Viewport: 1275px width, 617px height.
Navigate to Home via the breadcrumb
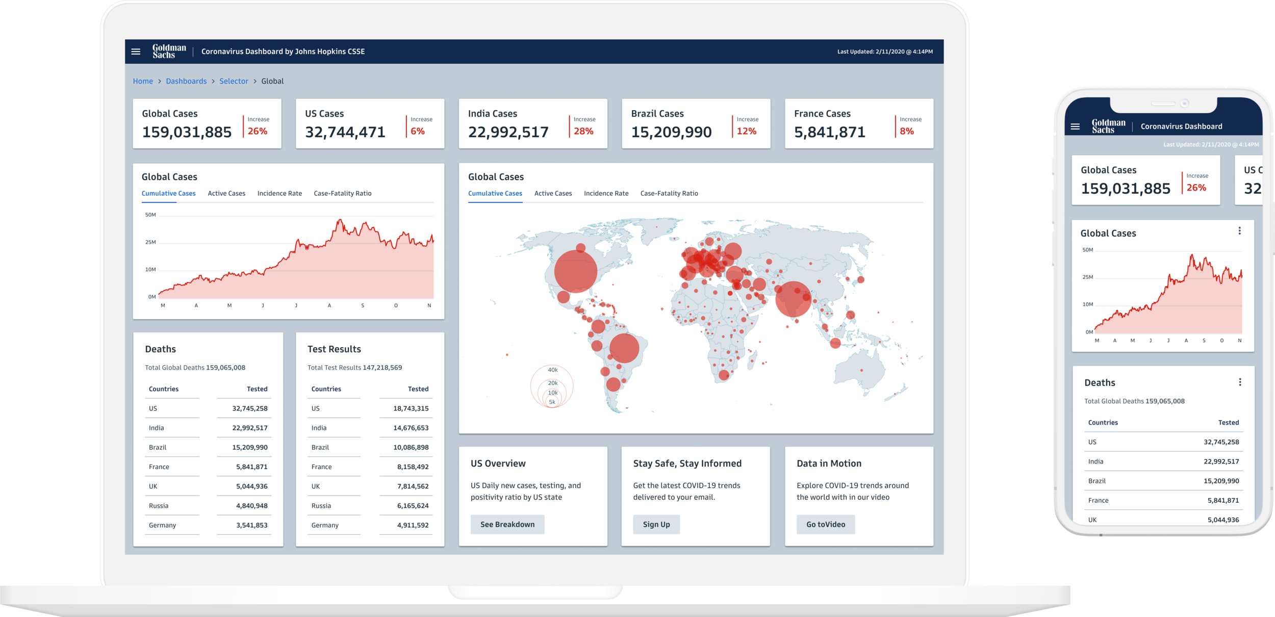point(143,81)
